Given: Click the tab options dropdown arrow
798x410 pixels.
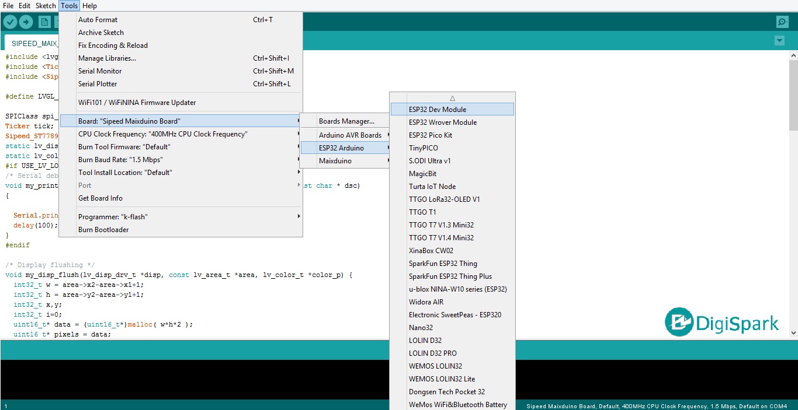Looking at the screenshot, I should [x=779, y=41].
